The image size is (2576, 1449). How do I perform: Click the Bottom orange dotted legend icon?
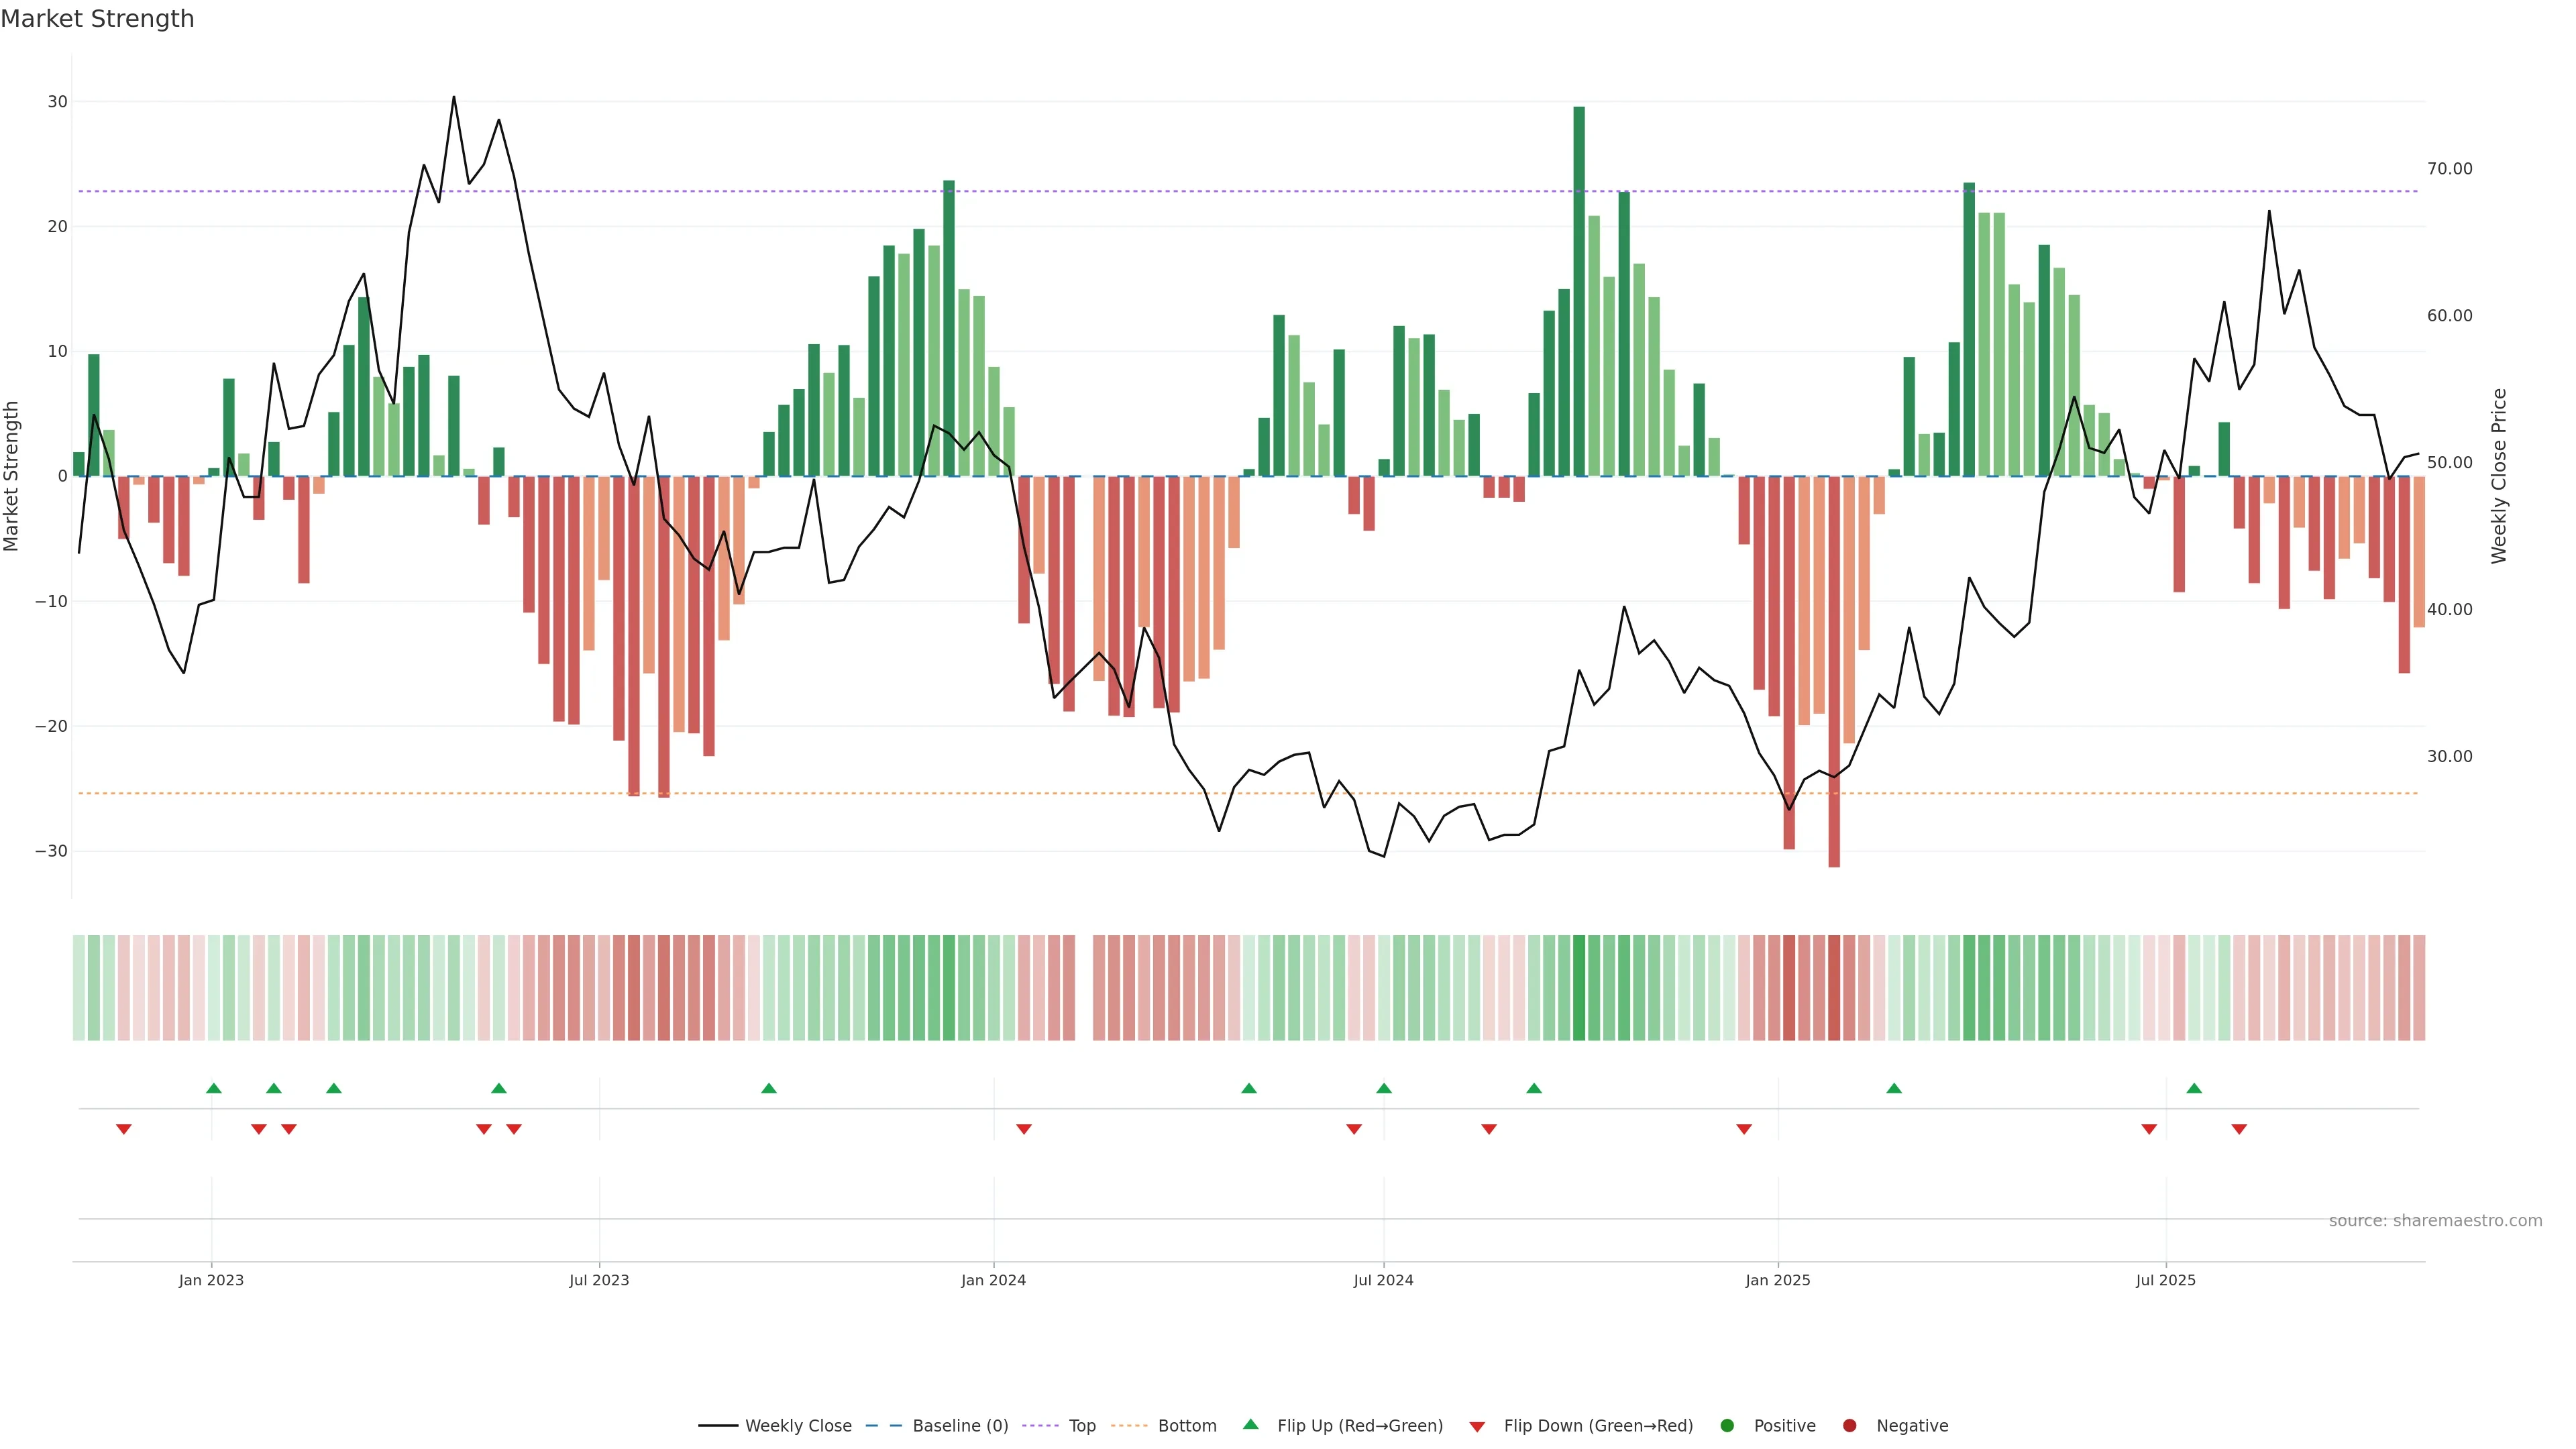pyautogui.click(x=1129, y=1426)
